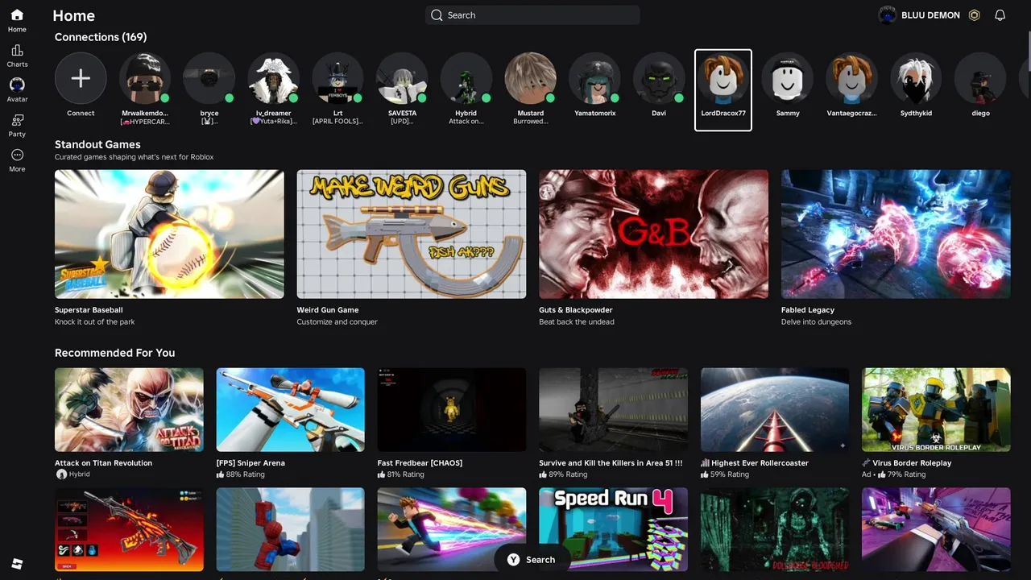This screenshot has width=1031, height=580.
Task: Open Guts & Blackpowder thumbnail
Action: click(x=653, y=234)
